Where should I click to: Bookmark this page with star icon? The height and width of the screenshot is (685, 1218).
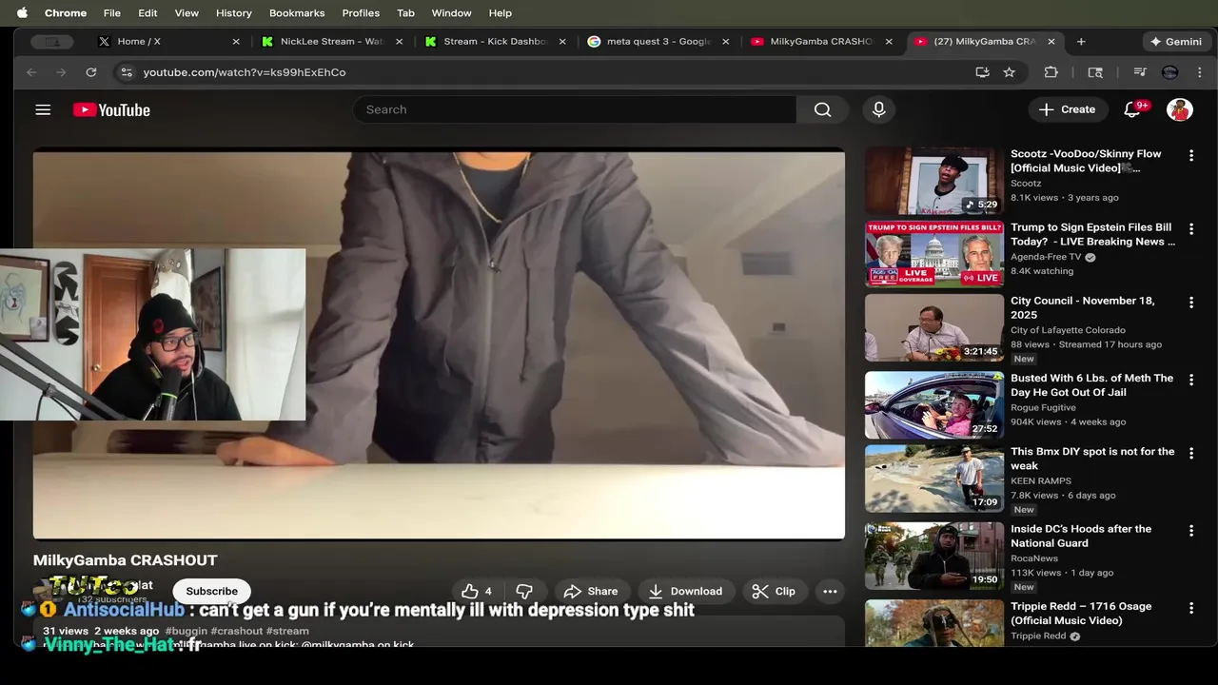point(1009,72)
